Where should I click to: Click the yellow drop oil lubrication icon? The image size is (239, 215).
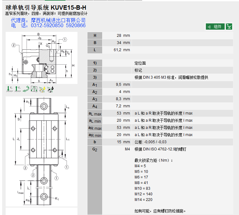(42, 89)
